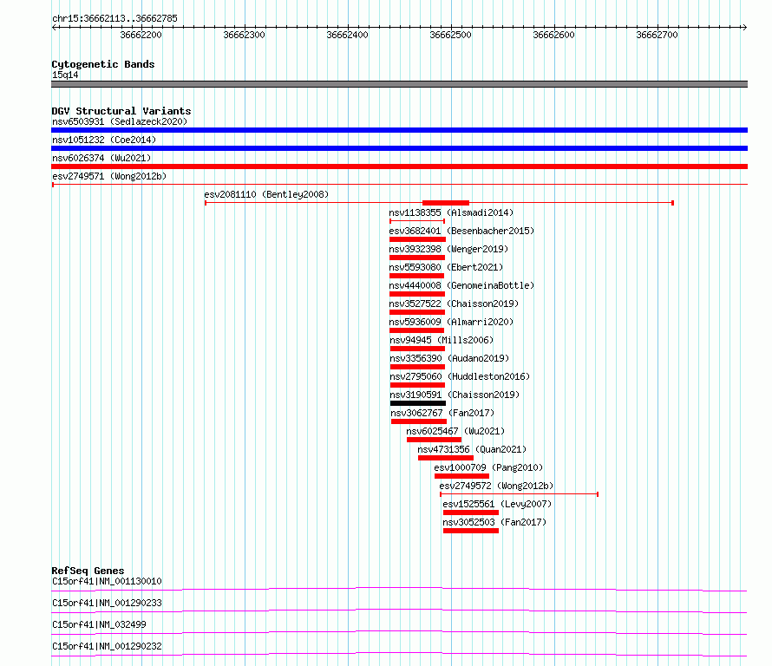Select the nsv5593080 (Ebert2021) label

pyautogui.click(x=446, y=267)
